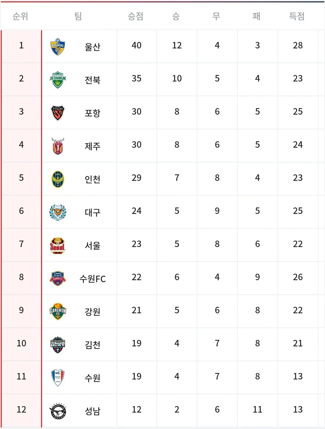
Task: Click the Suwon FC crest icon
Action: (x=58, y=278)
